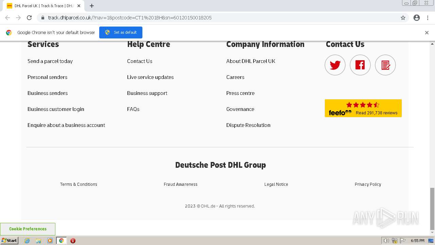Open Help Centre Contact Us link
Viewport: 435px width, 245px height.
point(140,61)
